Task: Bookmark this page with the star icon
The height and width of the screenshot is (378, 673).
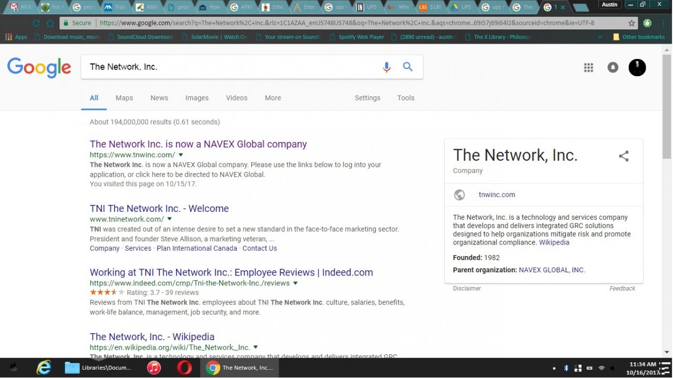Action: pos(631,23)
